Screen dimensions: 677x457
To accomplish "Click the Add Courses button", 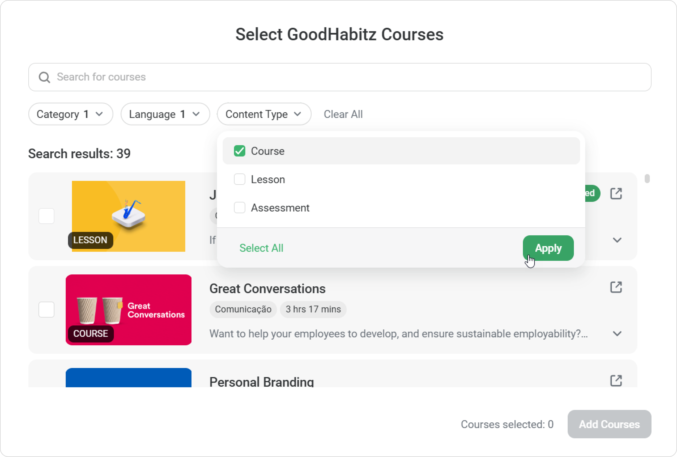I will click(x=609, y=424).
